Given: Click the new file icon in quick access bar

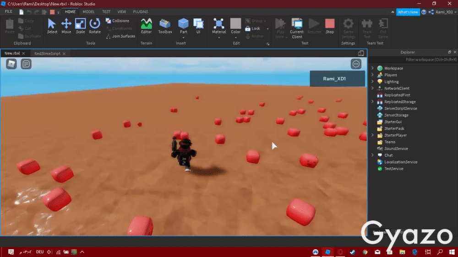Looking at the screenshot, I should click(22, 12).
